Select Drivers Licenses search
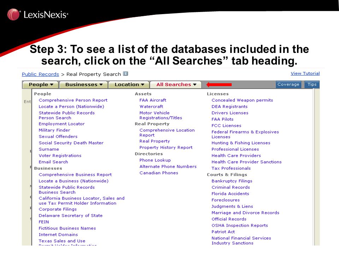 click(x=230, y=113)
